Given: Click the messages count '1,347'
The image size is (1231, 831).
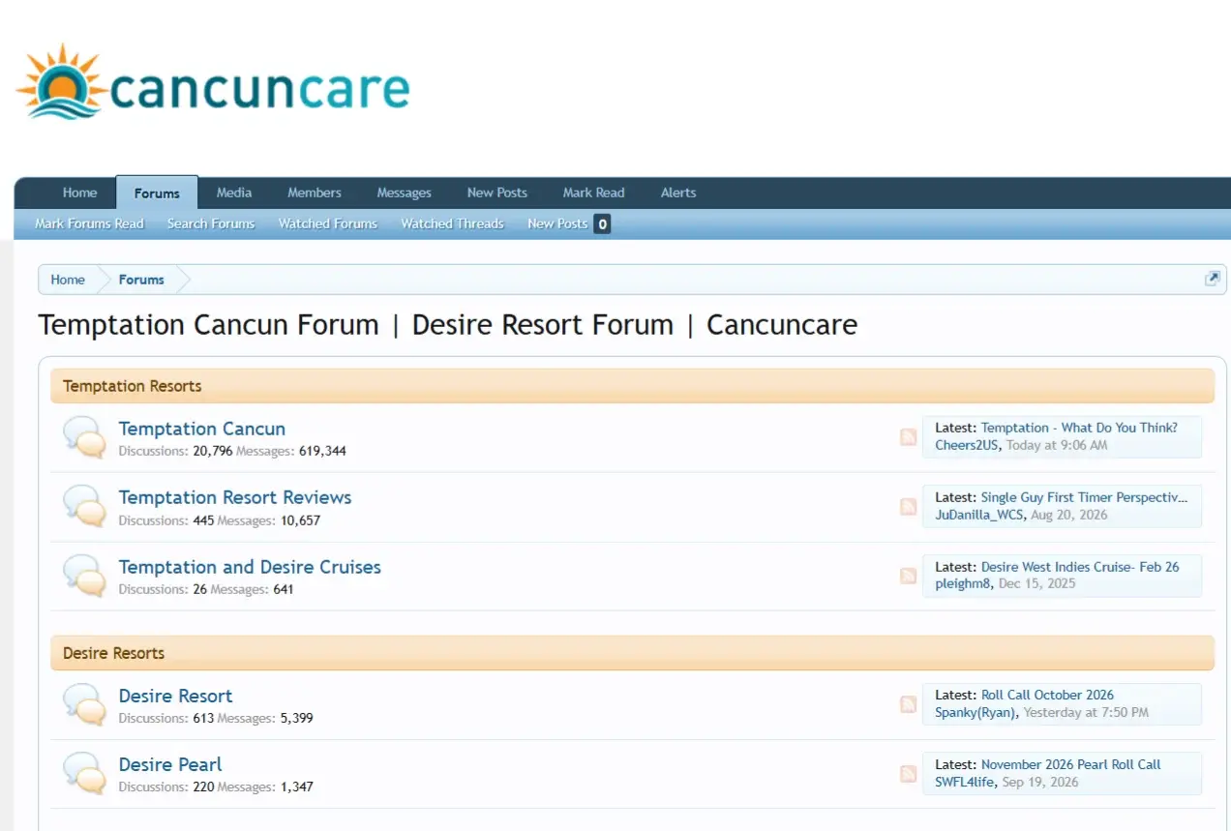Looking at the screenshot, I should (296, 787).
